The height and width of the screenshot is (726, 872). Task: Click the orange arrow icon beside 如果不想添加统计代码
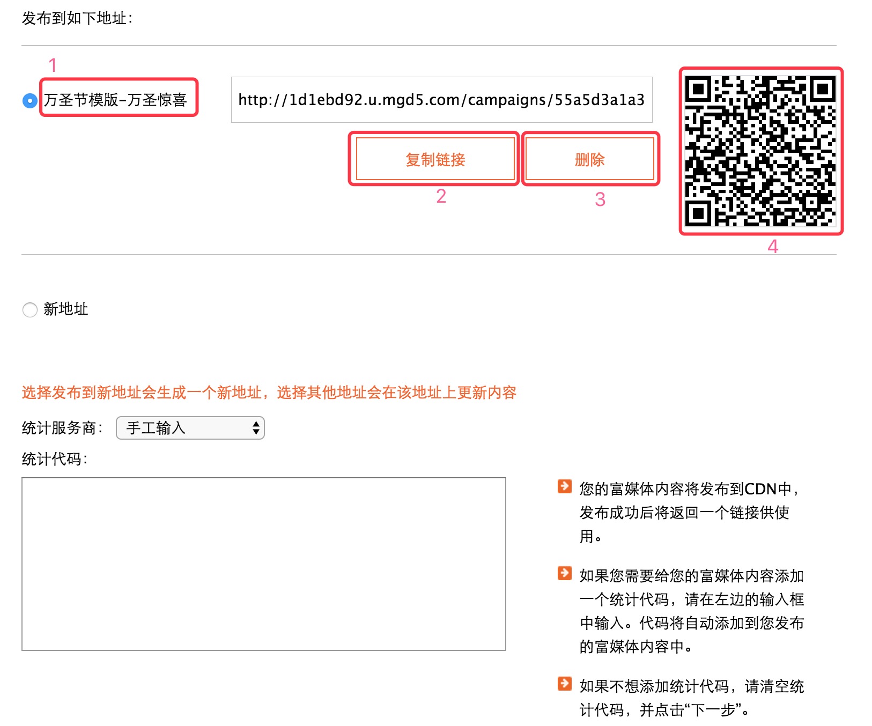click(565, 684)
